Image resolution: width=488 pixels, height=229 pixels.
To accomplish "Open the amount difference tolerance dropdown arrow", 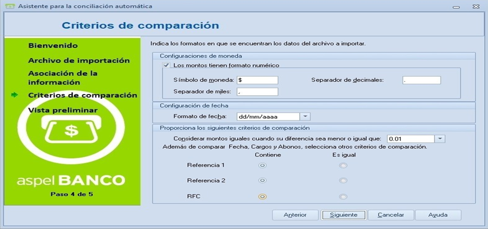I will (440, 139).
